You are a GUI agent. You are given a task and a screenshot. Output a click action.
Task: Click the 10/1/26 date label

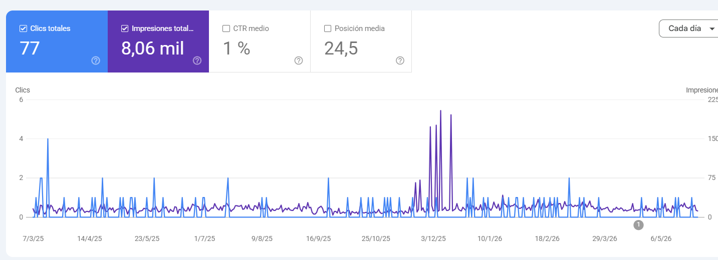490,238
